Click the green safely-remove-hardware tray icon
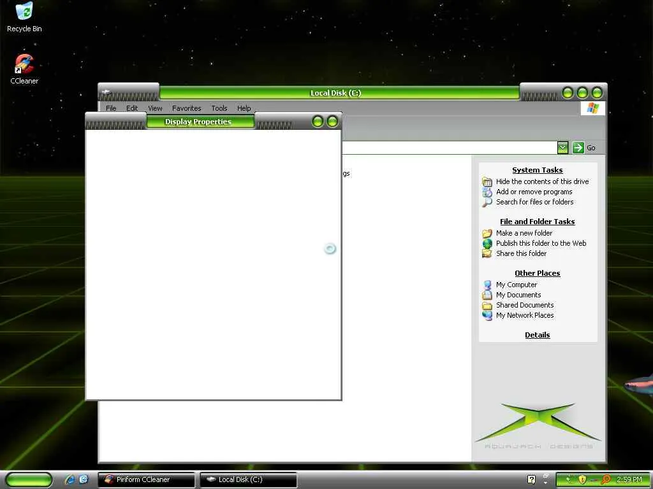Screen dimensions: 653x489 [x=568, y=479]
